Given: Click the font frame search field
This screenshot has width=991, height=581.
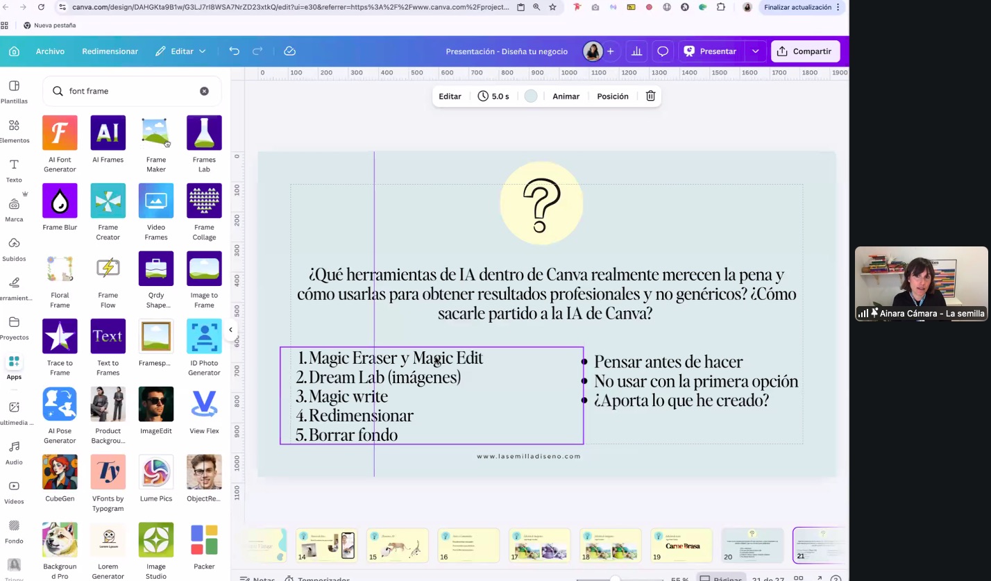Looking at the screenshot, I should click(132, 91).
